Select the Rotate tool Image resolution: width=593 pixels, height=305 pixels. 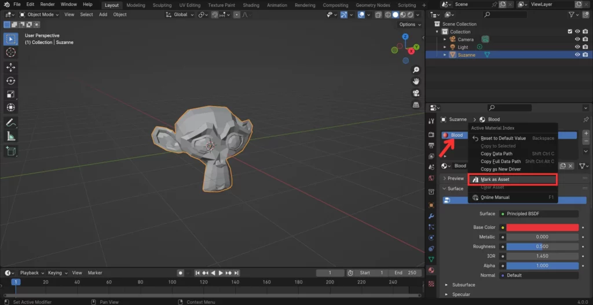click(x=10, y=81)
